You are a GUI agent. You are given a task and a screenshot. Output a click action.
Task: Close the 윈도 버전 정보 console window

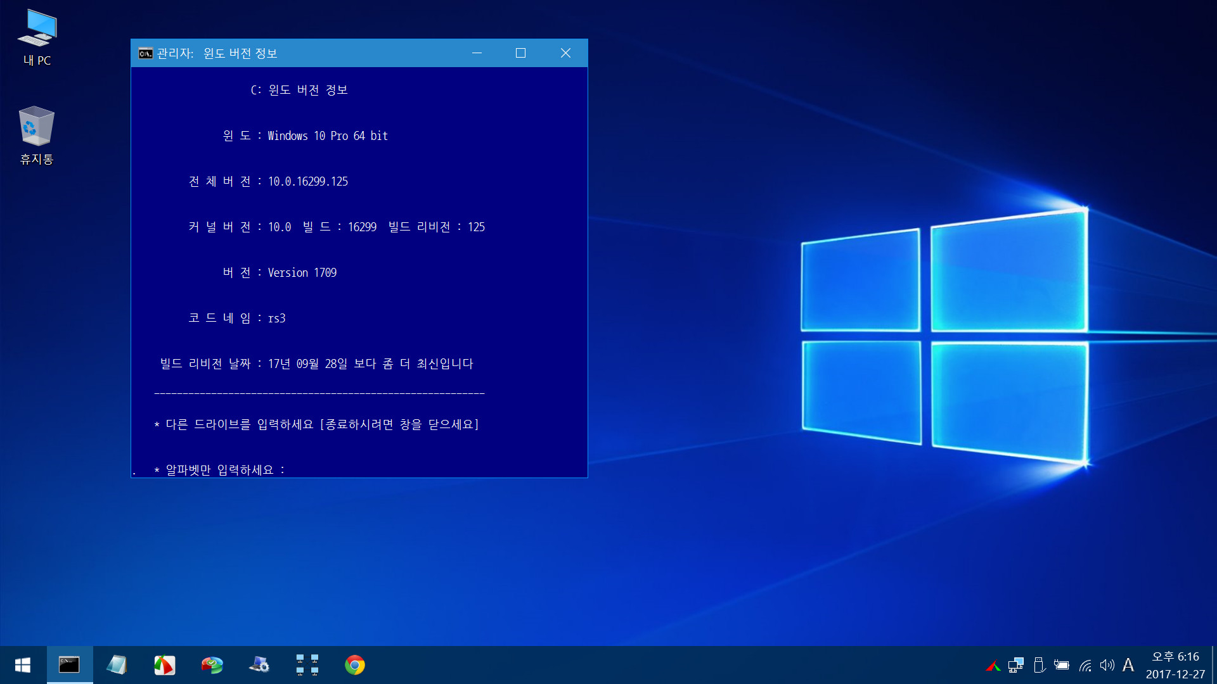coord(565,53)
